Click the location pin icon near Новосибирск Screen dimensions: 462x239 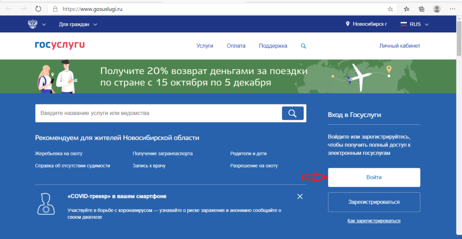(348, 24)
